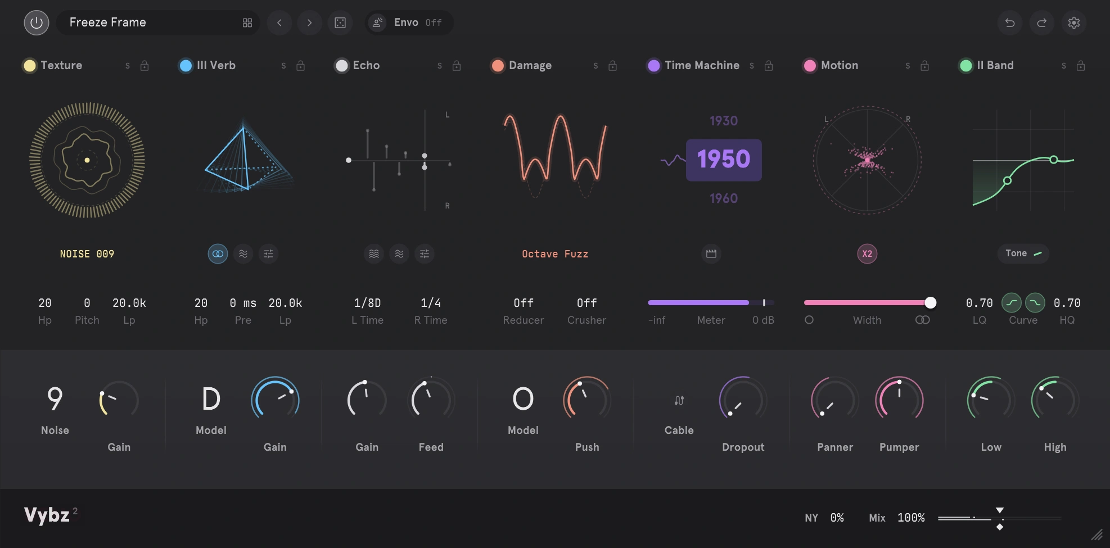Screen dimensions: 1110x548
Task: Click the Noise 9 selector
Action: click(x=55, y=399)
